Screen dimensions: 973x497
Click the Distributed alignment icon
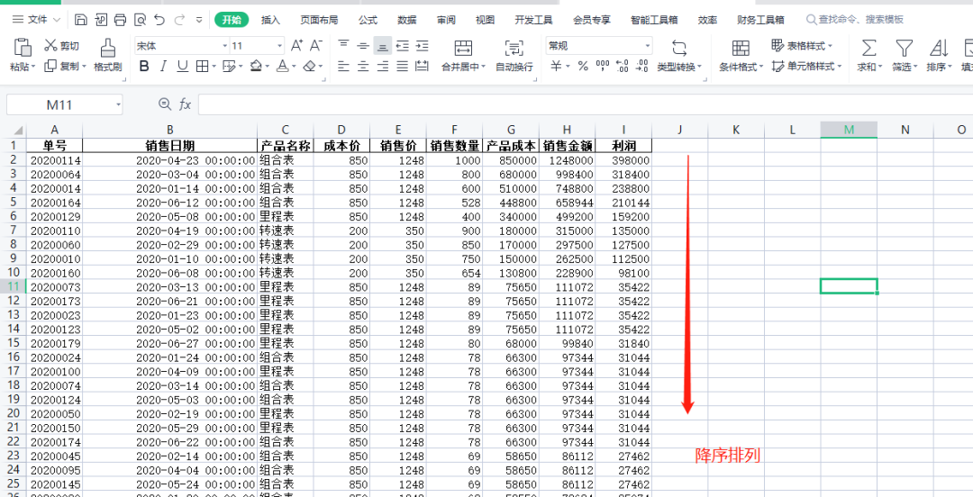pos(422,66)
